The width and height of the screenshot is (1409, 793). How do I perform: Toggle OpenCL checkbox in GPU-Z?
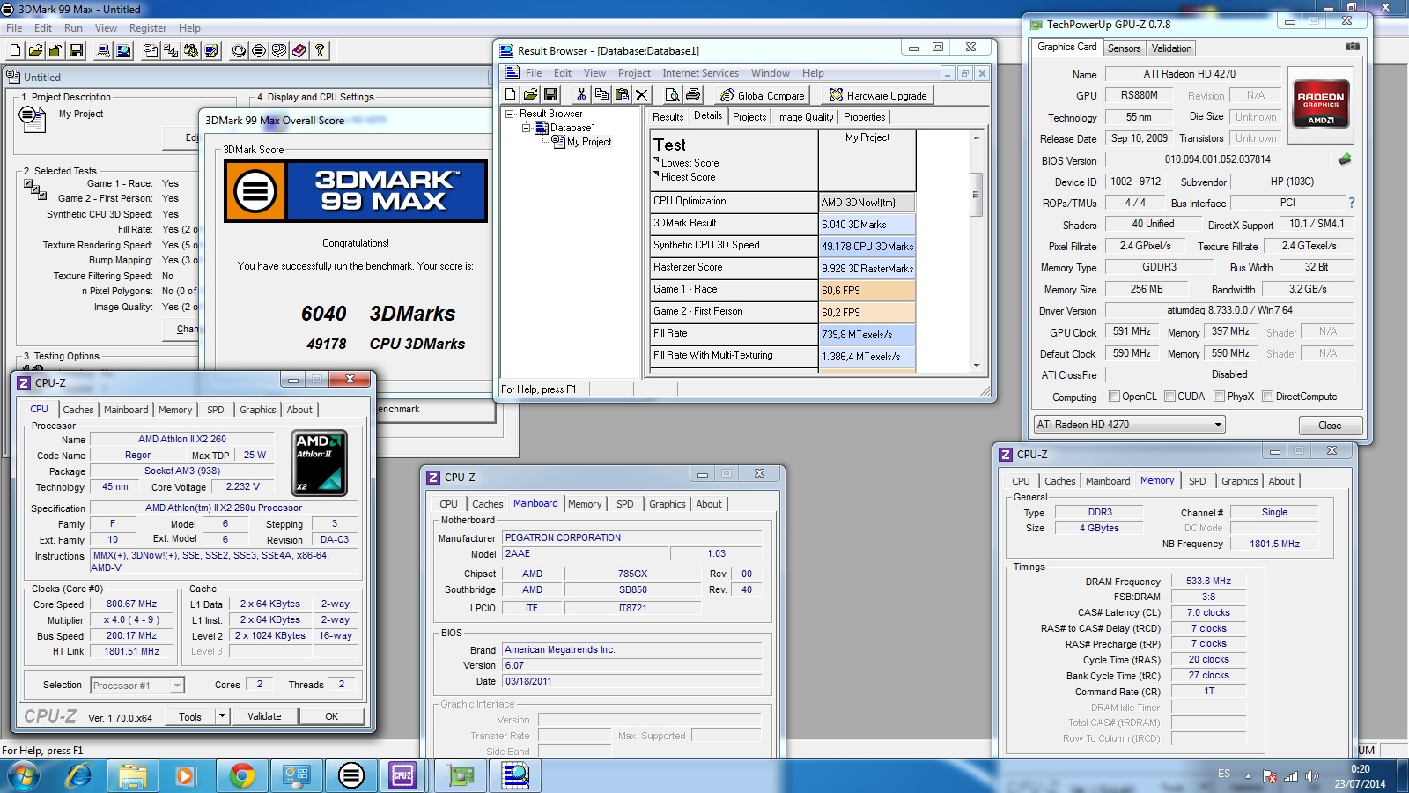(1114, 396)
